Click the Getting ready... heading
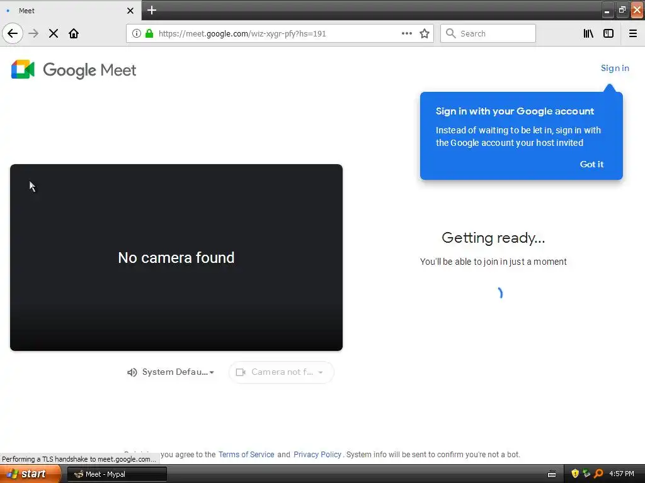Viewport: 645px width, 483px height. pyautogui.click(x=493, y=238)
